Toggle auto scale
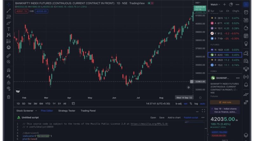254x141 pixels. pyautogui.click(x=203, y=104)
